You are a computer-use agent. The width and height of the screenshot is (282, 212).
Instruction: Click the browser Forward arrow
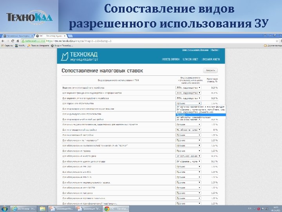pos(8,41)
